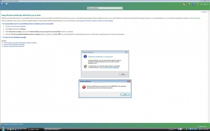This screenshot has width=210, height=131.
Task: Open 'Scan for spyware and other potentially unwanted software'
Action: [x=20, y=43]
